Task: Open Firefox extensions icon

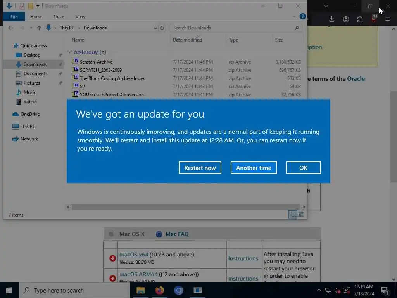Action: 360,19
